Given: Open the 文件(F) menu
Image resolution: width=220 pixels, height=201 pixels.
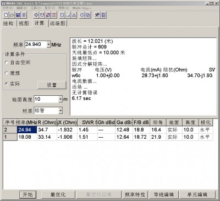Looking at the screenshot, I should (x=8, y=8).
